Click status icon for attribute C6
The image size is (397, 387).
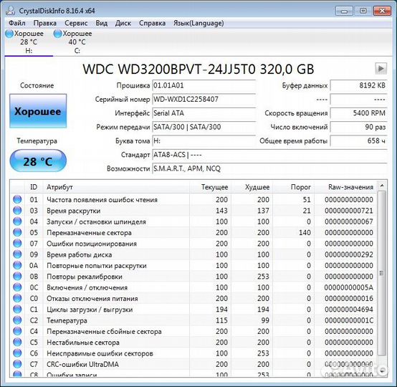17,353
